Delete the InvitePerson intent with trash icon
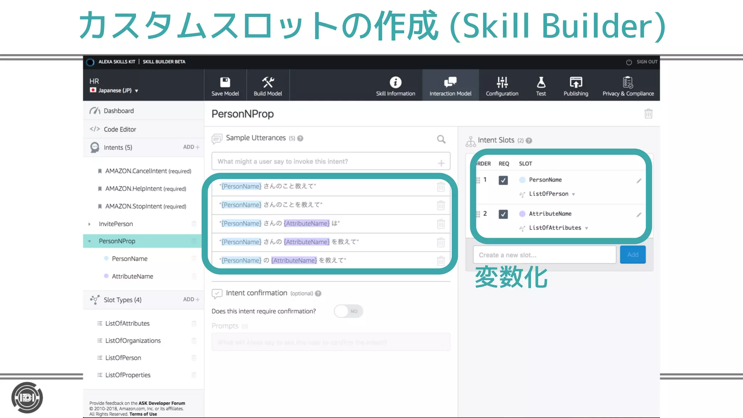 coord(194,224)
